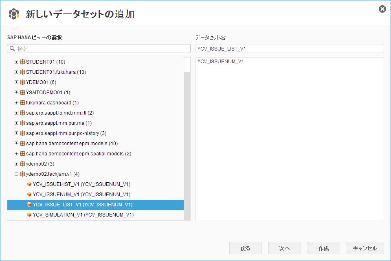
Task: Click YCV_ISSUENUM_V1 text in right pane
Action: (220, 62)
